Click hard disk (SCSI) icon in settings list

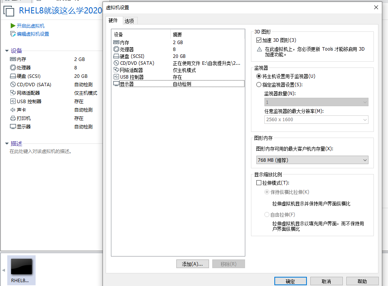pos(116,56)
